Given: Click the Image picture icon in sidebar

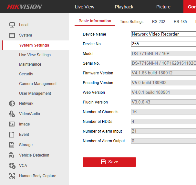Looking at the screenshot, I should tap(12, 124).
